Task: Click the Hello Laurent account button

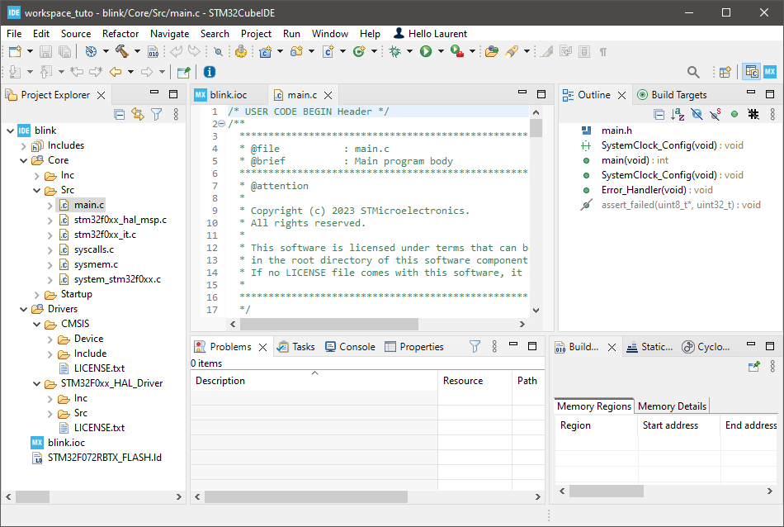Action: pyautogui.click(x=430, y=34)
